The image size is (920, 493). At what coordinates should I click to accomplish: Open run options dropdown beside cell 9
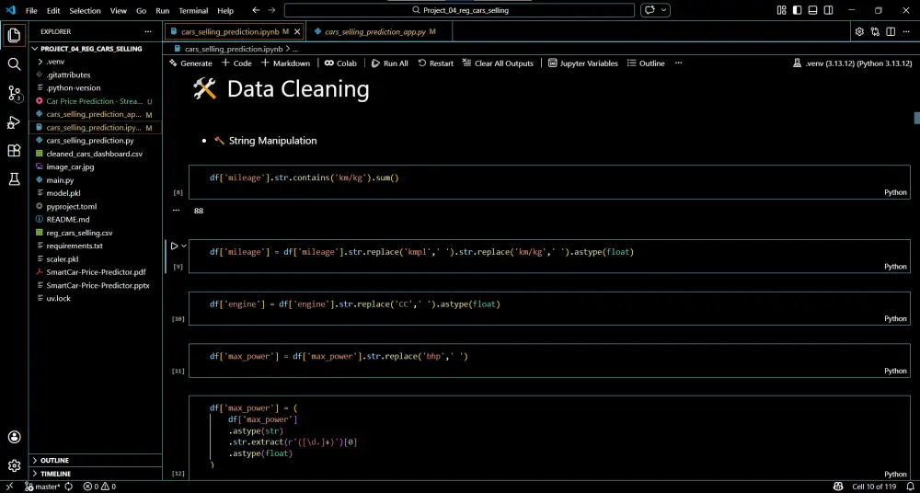pyautogui.click(x=184, y=246)
